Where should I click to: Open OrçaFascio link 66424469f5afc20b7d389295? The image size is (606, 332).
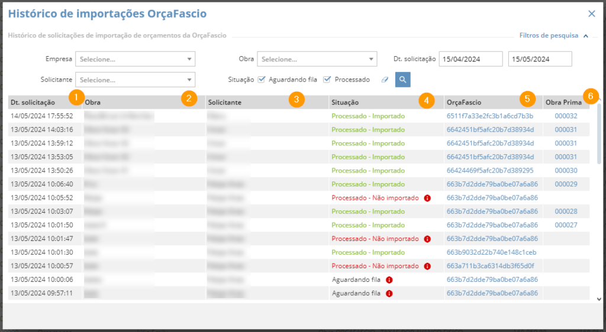[x=489, y=171]
